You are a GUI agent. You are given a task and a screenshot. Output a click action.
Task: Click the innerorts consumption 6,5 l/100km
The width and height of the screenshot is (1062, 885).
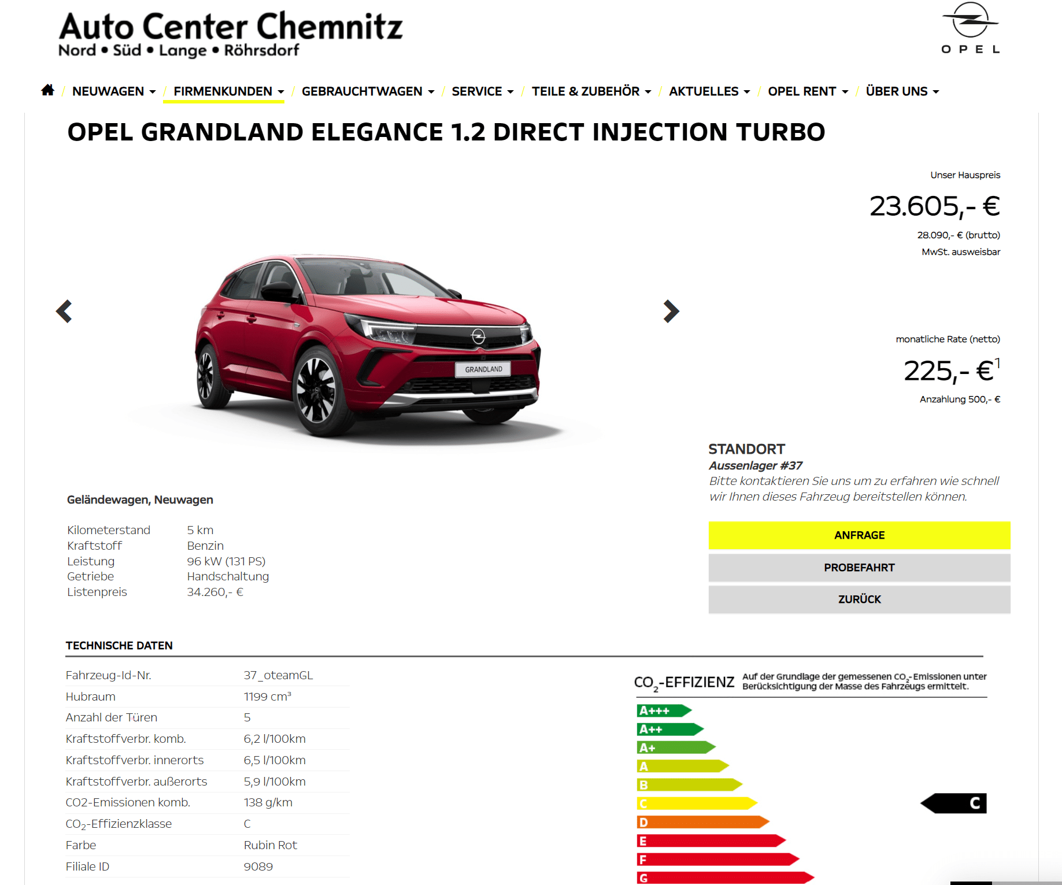point(275,760)
